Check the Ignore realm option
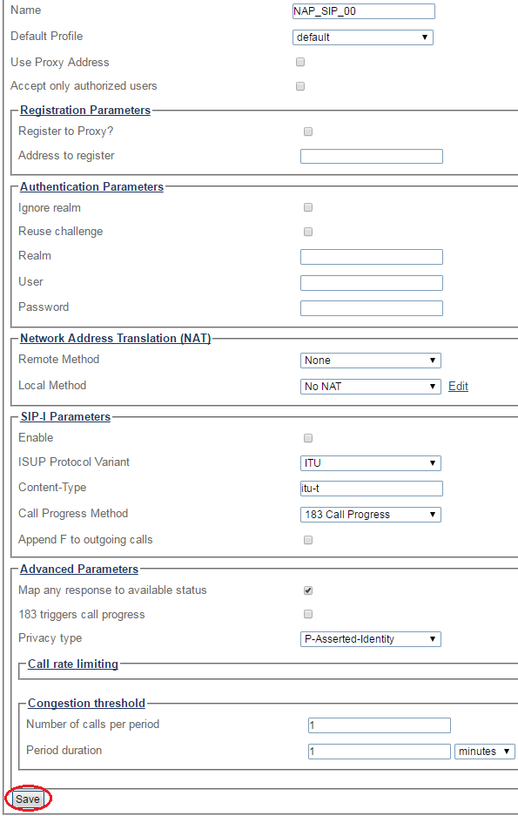 click(x=308, y=207)
